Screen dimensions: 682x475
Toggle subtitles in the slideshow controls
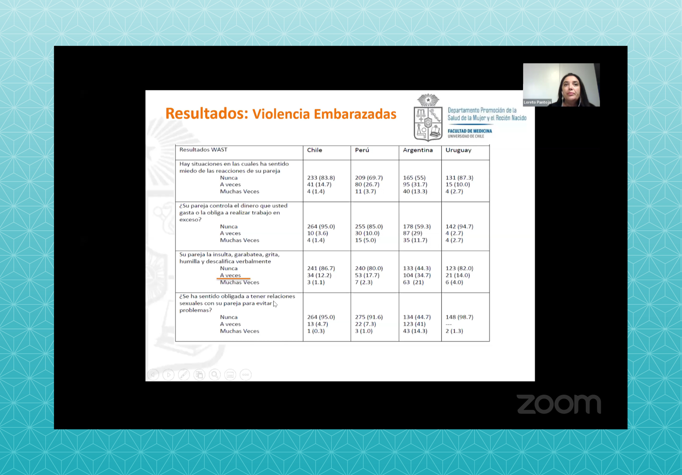(230, 375)
